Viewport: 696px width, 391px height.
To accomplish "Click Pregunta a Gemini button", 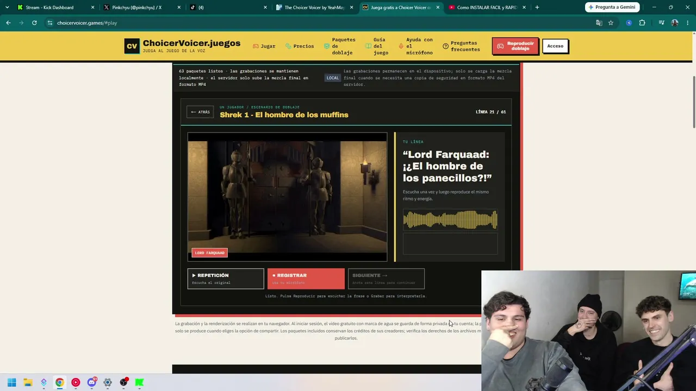I will [x=612, y=8].
